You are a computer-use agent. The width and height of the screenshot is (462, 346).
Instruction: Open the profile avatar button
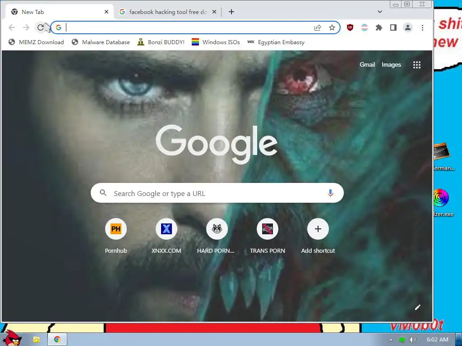408,27
